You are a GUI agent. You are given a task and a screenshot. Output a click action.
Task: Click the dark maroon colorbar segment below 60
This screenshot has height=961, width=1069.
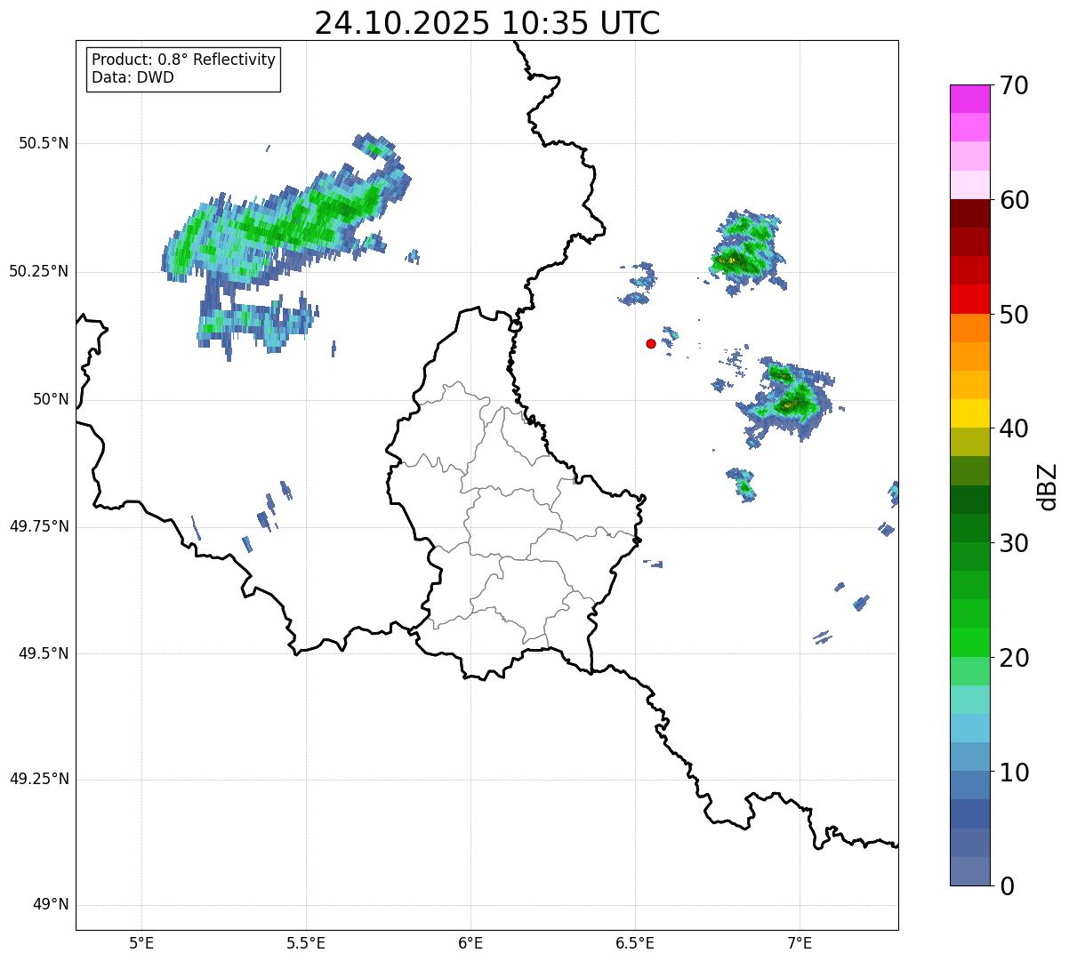coord(970,213)
